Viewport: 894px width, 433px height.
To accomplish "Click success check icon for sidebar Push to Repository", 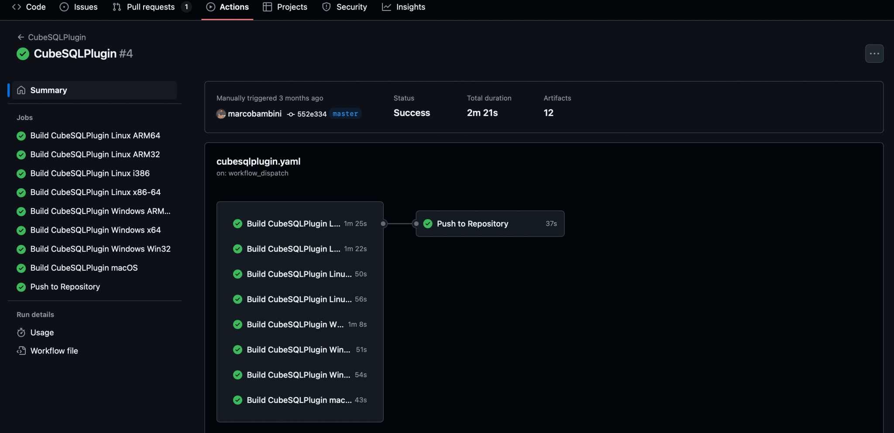I will [21, 287].
